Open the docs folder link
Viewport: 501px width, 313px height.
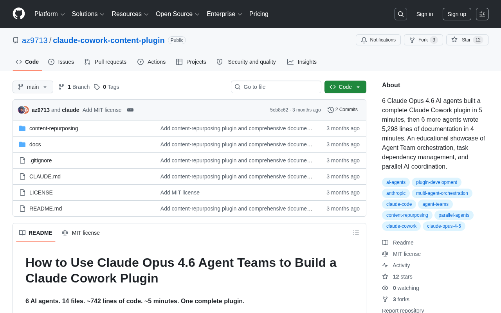(35, 144)
